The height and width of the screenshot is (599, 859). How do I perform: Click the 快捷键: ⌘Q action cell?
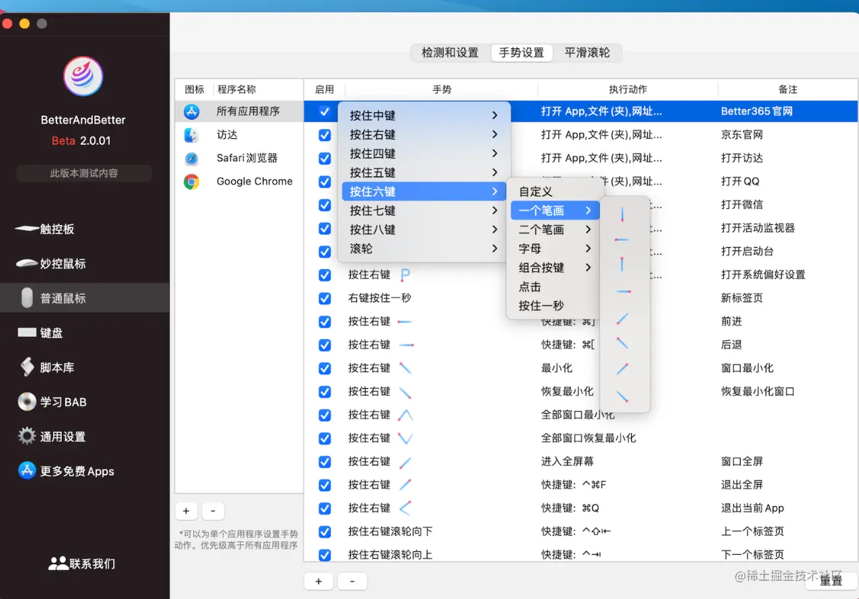(570, 508)
